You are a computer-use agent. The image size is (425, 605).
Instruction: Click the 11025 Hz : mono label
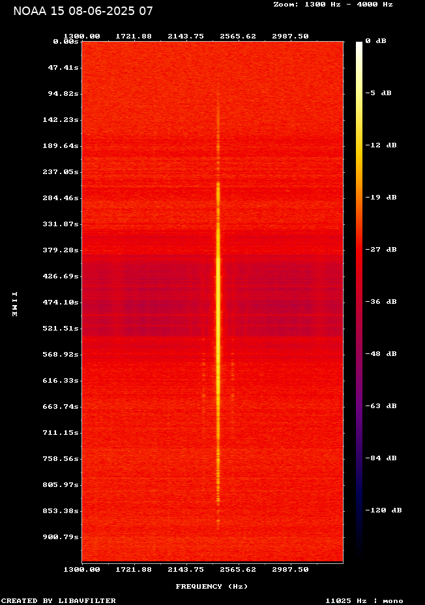[x=364, y=600]
